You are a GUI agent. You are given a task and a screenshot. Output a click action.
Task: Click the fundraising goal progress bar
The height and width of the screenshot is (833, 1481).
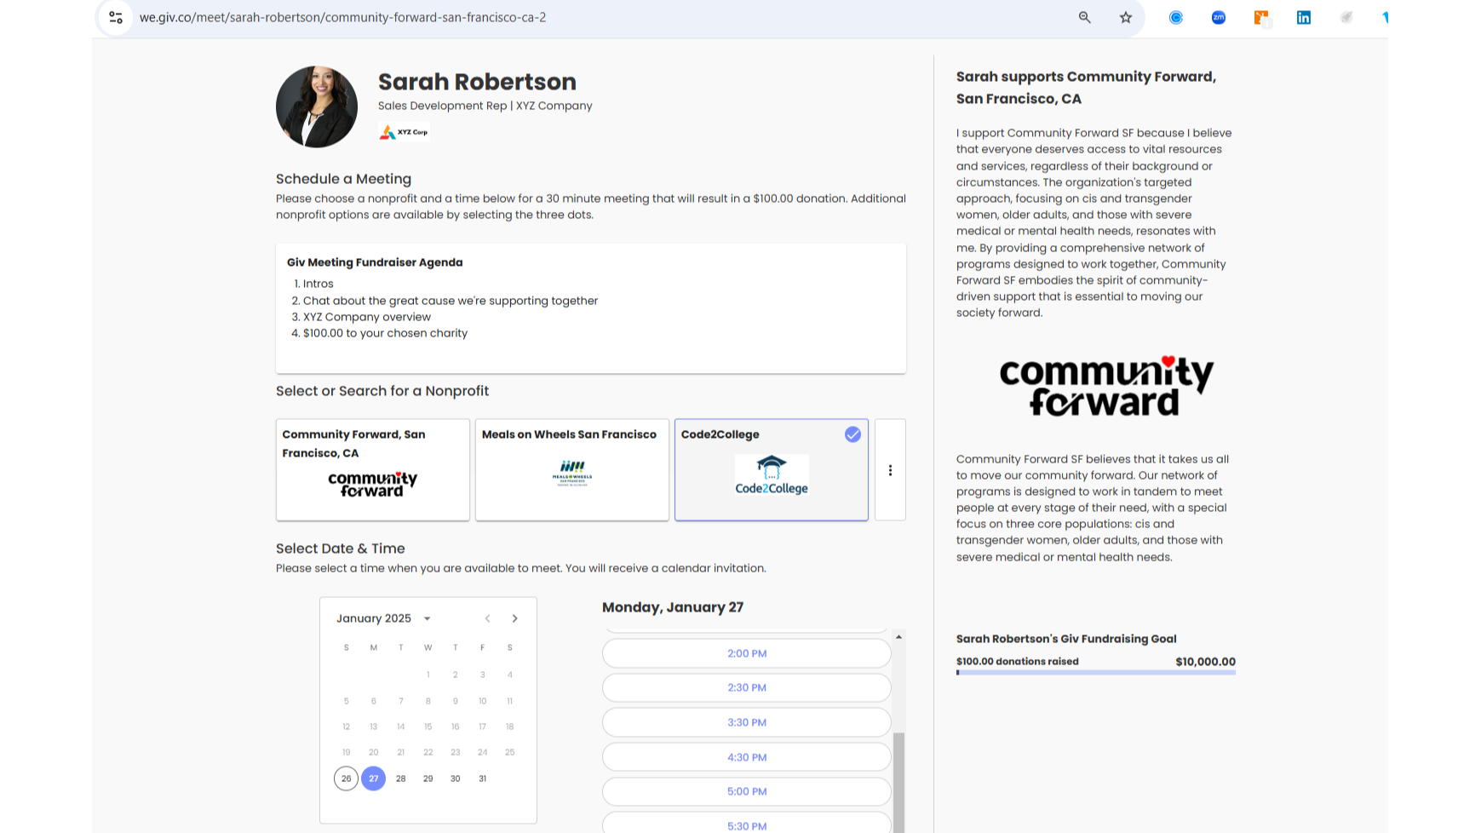coord(1095,673)
